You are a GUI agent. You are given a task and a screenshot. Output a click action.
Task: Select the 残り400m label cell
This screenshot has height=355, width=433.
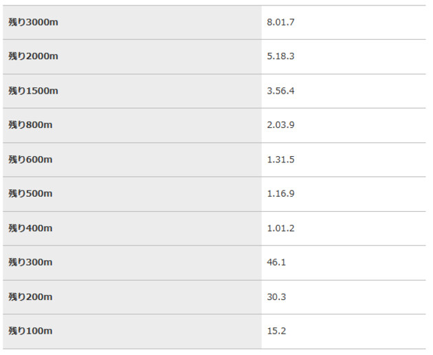click(30, 228)
